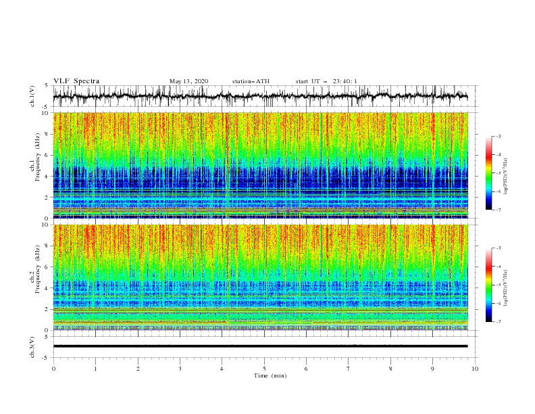
Task: Click time axis tick label "3"
Action: (180, 369)
